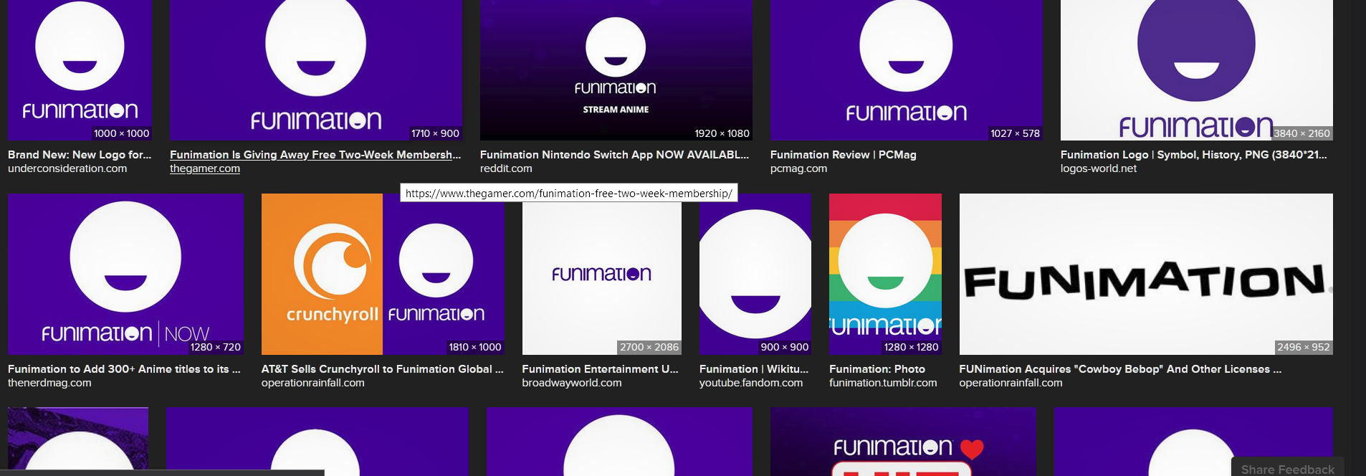Click the Funimation Review | PCMag title

coord(843,154)
